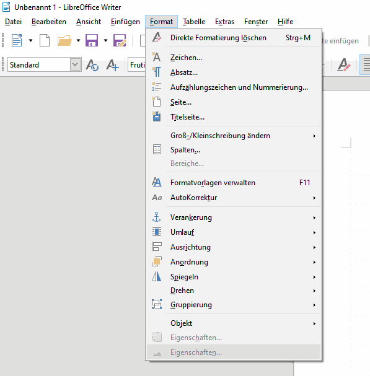Image resolution: width=370 pixels, height=376 pixels.
Task: Expand the Open recent files arrow
Action: 78,40
